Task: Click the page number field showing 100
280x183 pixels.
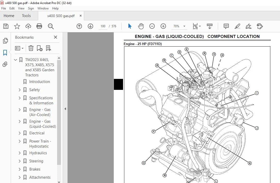Action: click(103, 26)
